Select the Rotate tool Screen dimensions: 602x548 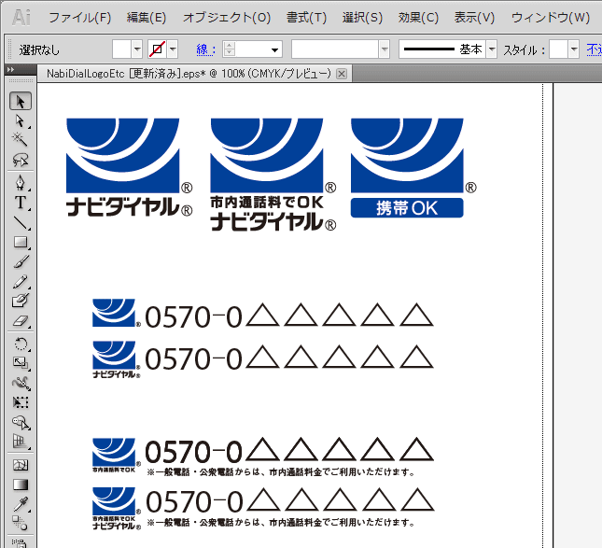(21, 344)
